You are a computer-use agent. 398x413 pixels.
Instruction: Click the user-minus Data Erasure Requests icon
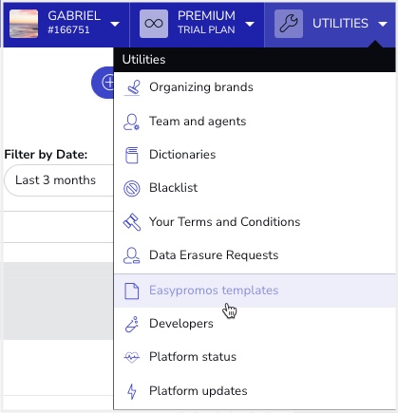tap(131, 255)
